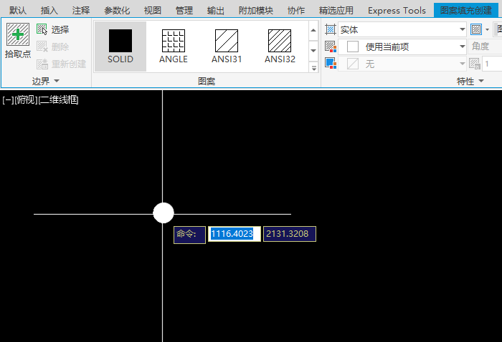Click the 拾取点 pick points icon
The height and width of the screenshot is (342, 502).
(x=18, y=34)
